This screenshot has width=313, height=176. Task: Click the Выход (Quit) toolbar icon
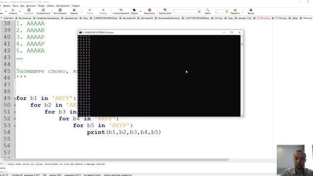(251, 10)
